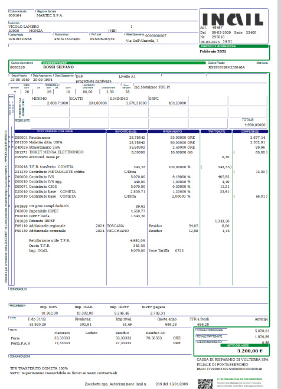Screen dimensions: 281x389
Task: Select company name MARTEC S.P.A.
Action: [x=50, y=15]
